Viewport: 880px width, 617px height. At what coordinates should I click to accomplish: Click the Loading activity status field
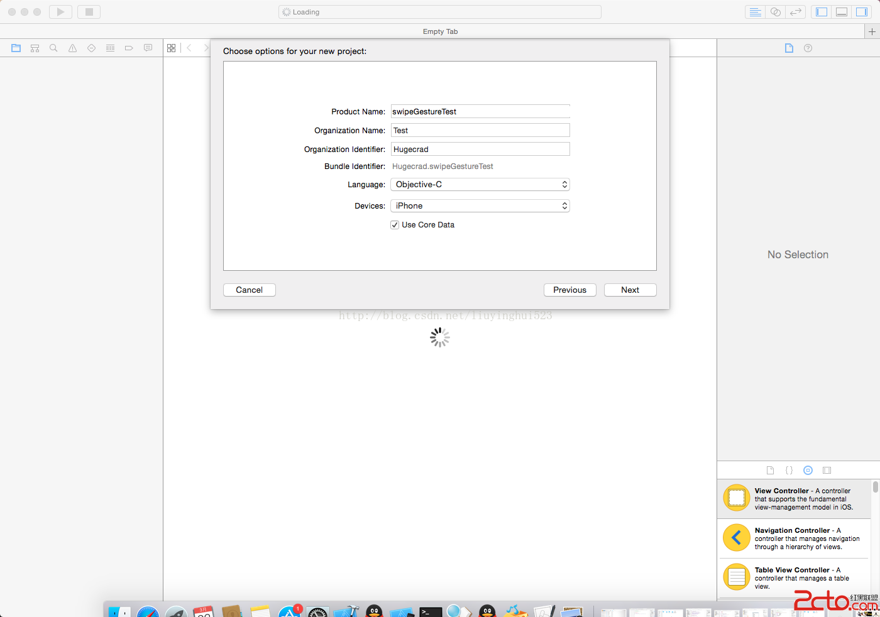pyautogui.click(x=440, y=12)
